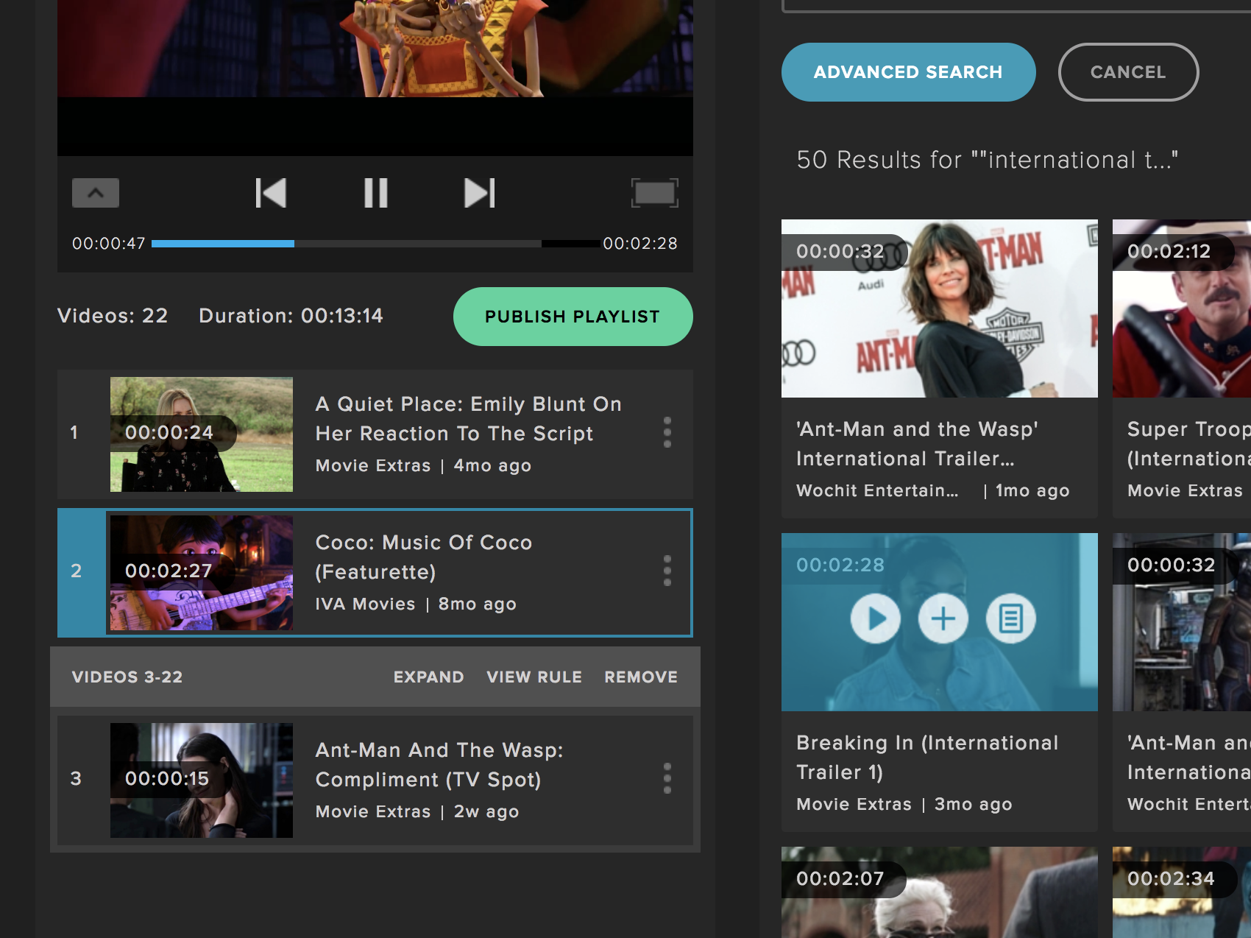
Task: Click the 'Ant-Man and the Wasp' International Trailer title
Action: pos(917,444)
